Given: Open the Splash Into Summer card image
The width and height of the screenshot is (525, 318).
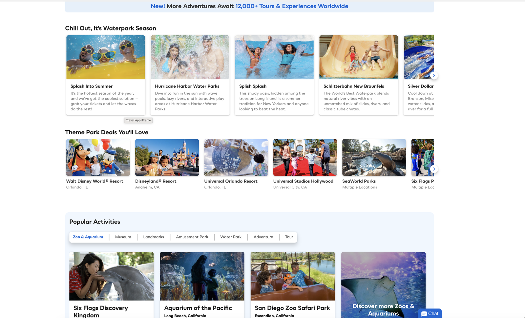Looking at the screenshot, I should click(x=106, y=57).
